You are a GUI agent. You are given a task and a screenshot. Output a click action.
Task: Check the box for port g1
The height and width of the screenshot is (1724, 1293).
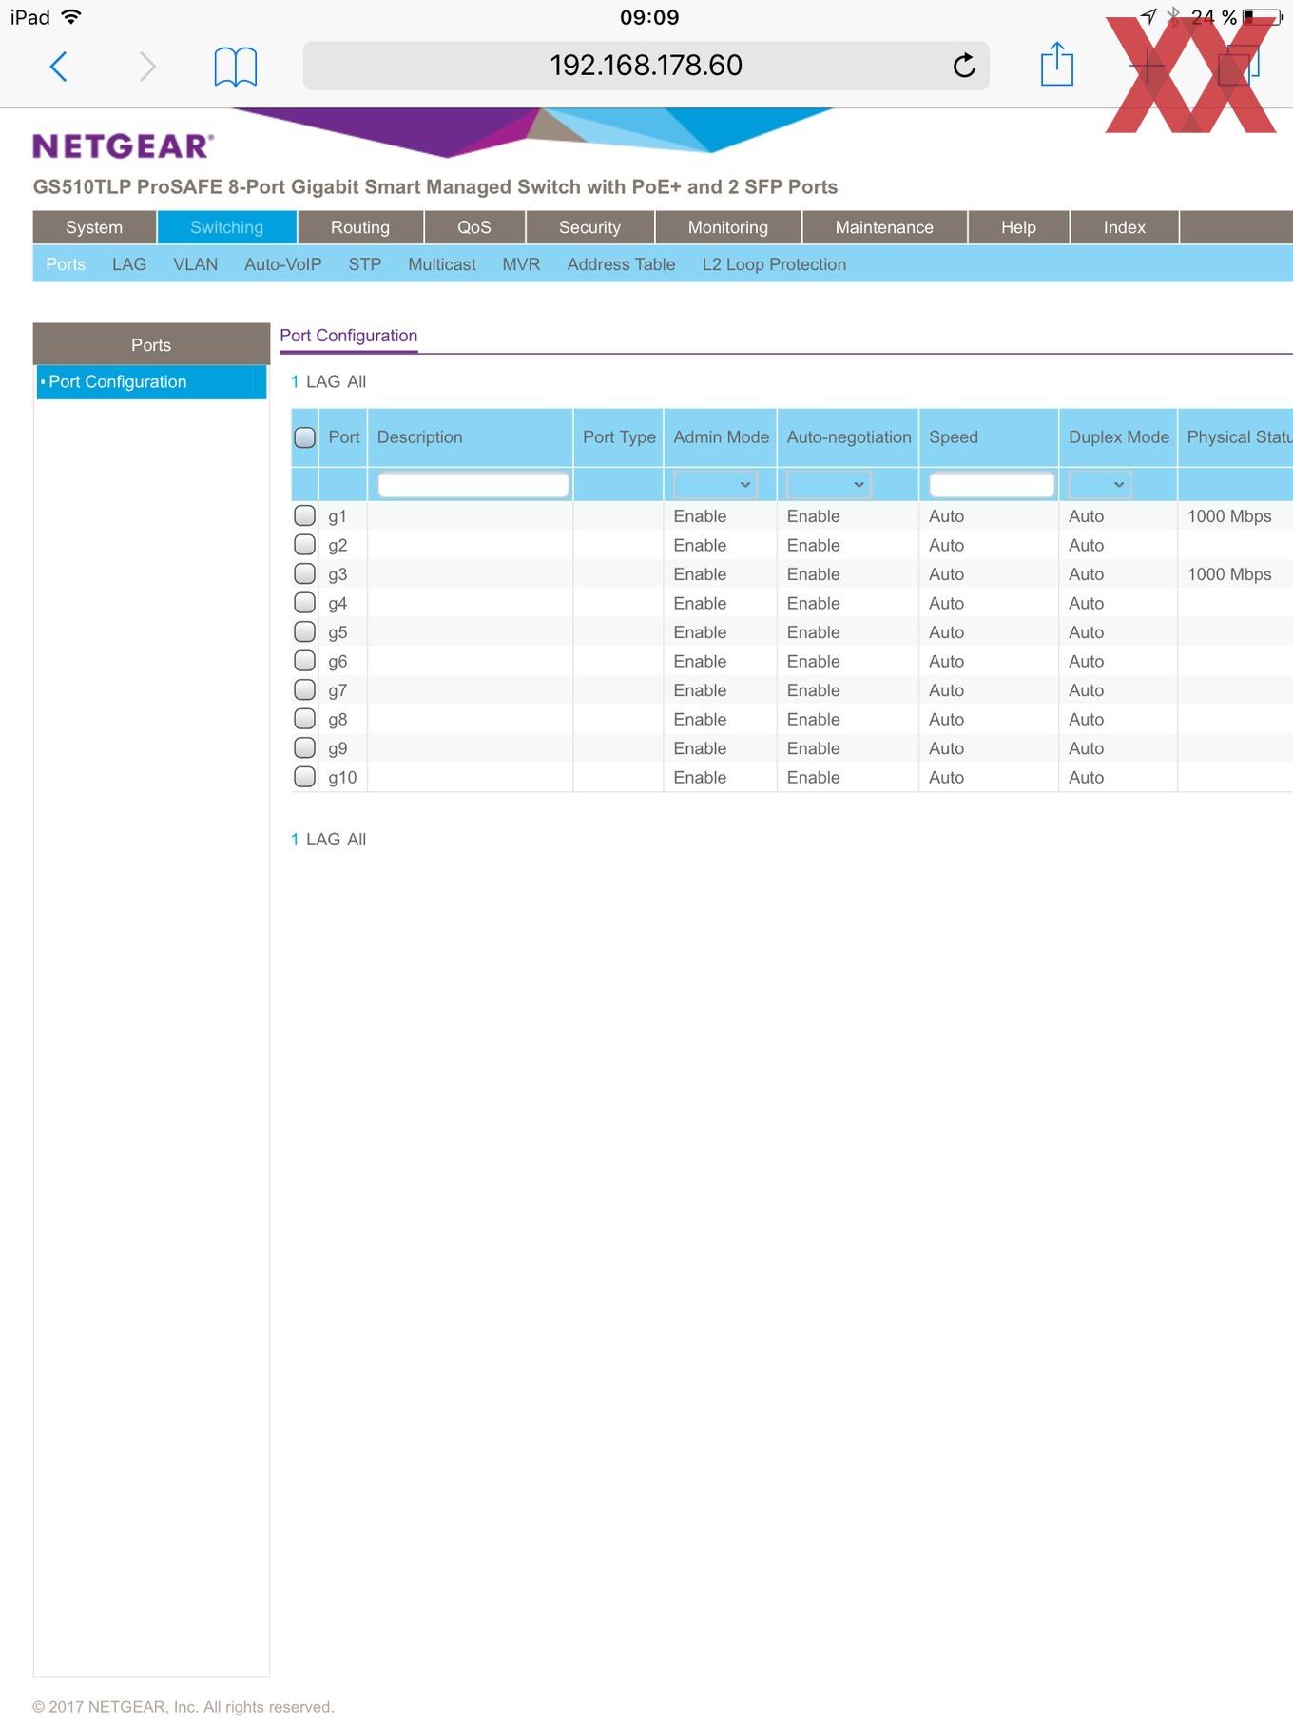click(304, 515)
